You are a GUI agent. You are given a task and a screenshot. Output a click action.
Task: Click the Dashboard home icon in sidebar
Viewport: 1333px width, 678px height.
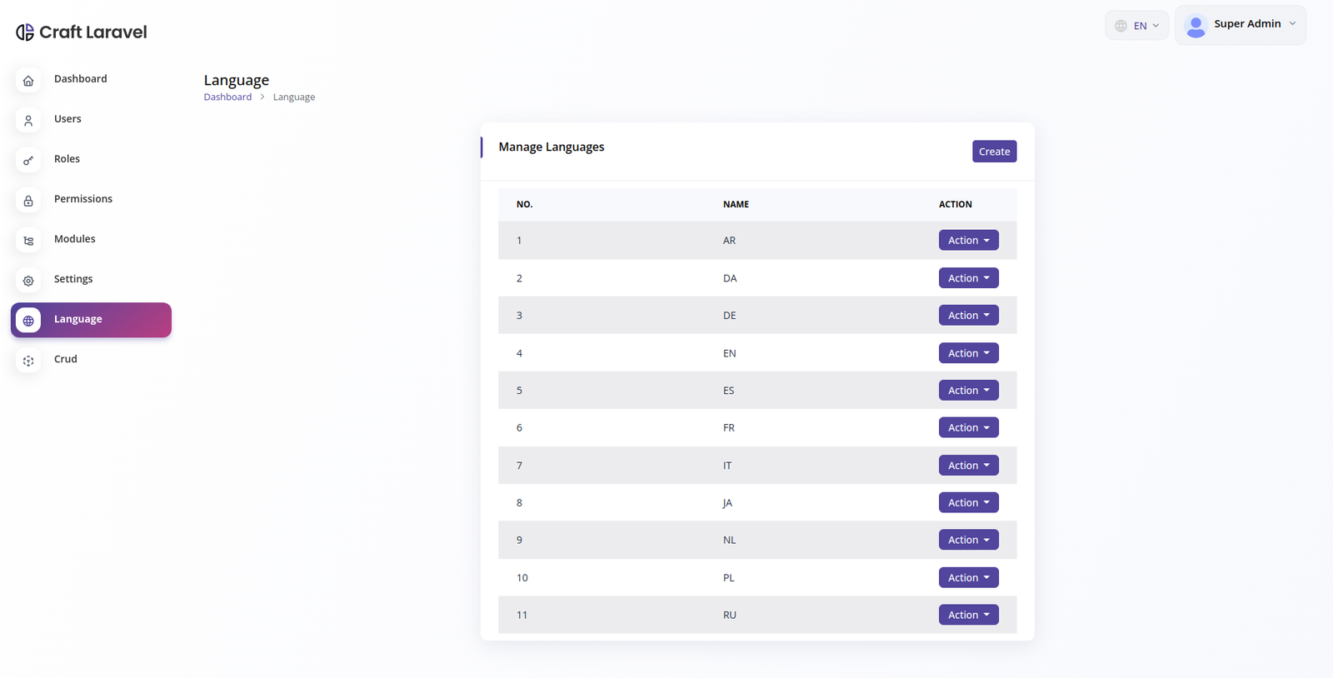pos(28,81)
